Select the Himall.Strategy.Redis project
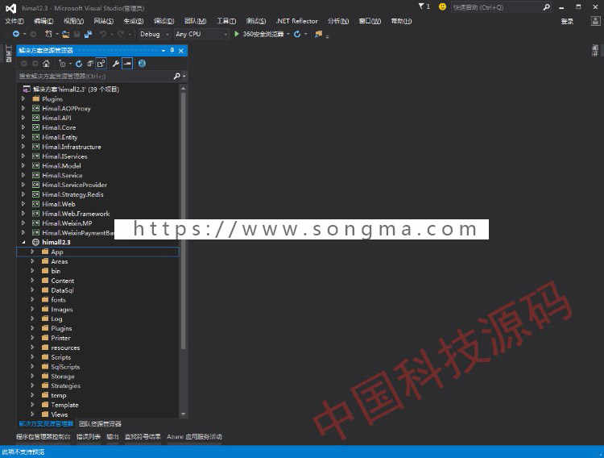 [x=72, y=194]
